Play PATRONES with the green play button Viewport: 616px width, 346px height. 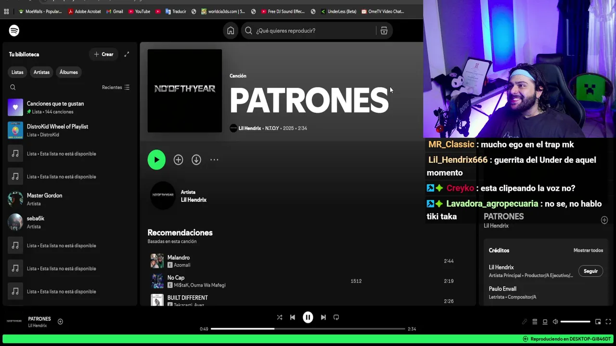click(x=156, y=160)
